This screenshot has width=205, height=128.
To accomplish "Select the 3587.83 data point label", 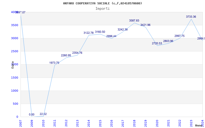I will pos(134,20).
